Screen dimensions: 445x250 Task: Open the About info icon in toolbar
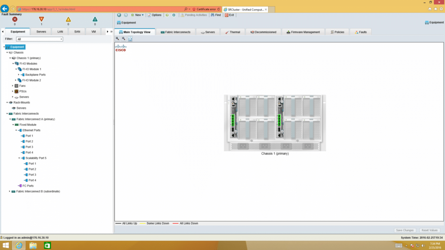click(174, 15)
